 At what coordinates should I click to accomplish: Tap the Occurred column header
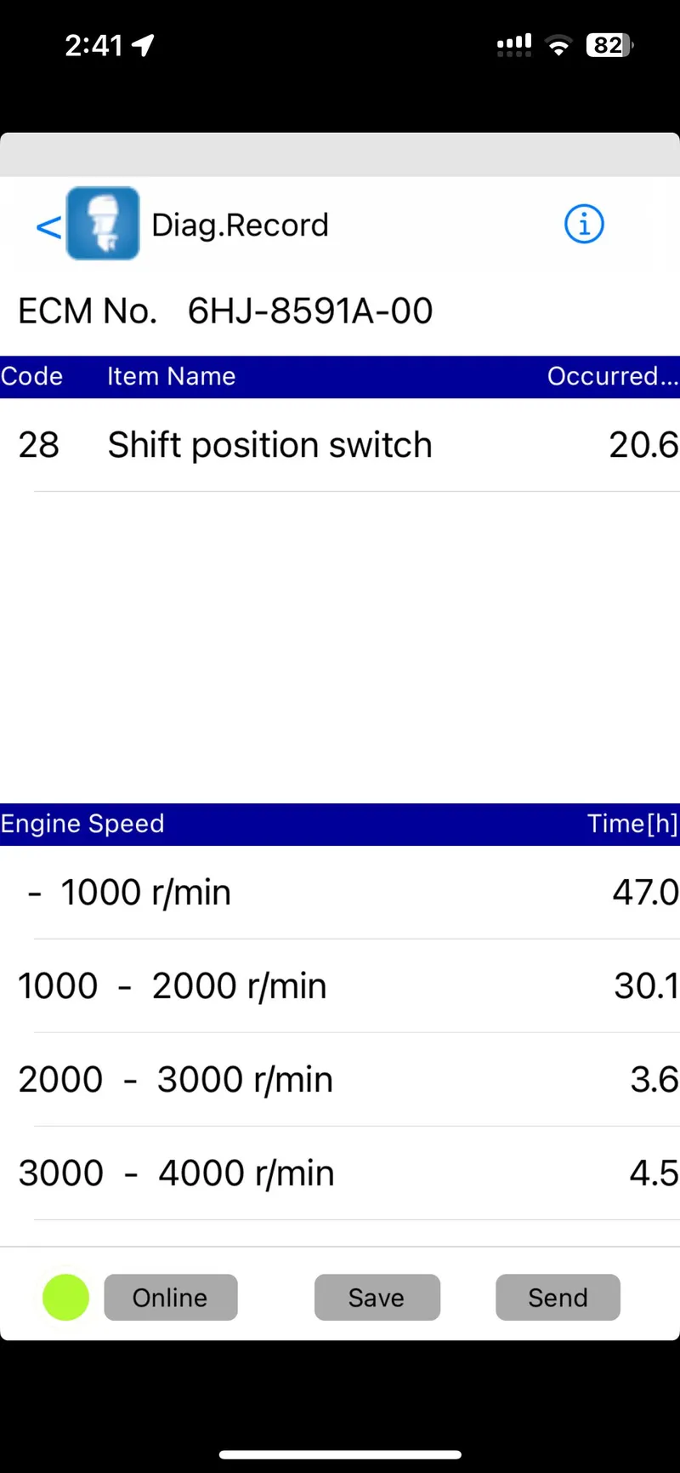(x=612, y=376)
